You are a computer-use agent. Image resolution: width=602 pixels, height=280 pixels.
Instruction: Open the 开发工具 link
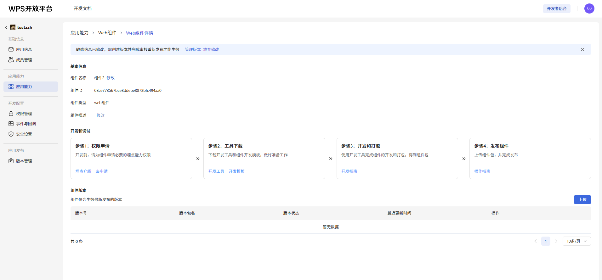pos(216,171)
